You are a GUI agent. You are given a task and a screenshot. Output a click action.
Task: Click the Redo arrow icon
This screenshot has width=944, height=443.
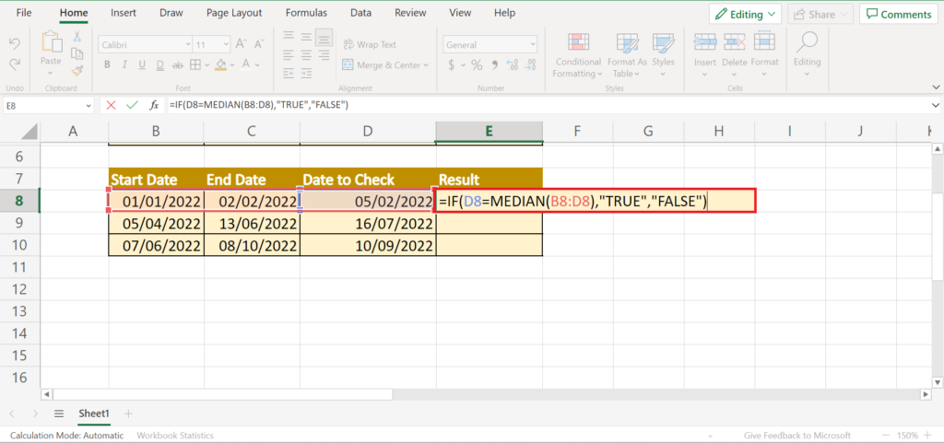(x=15, y=64)
